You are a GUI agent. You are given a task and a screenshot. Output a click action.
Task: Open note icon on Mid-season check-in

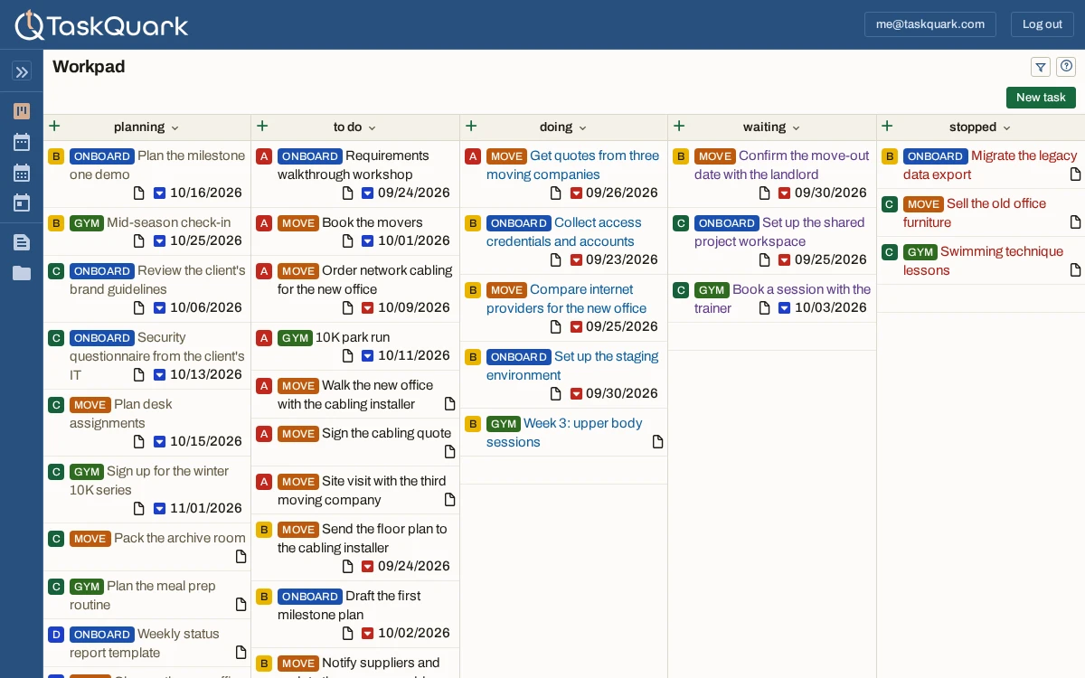[139, 241]
